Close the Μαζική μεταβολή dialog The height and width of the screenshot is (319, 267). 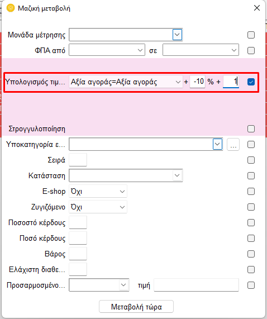pyautogui.click(x=257, y=8)
